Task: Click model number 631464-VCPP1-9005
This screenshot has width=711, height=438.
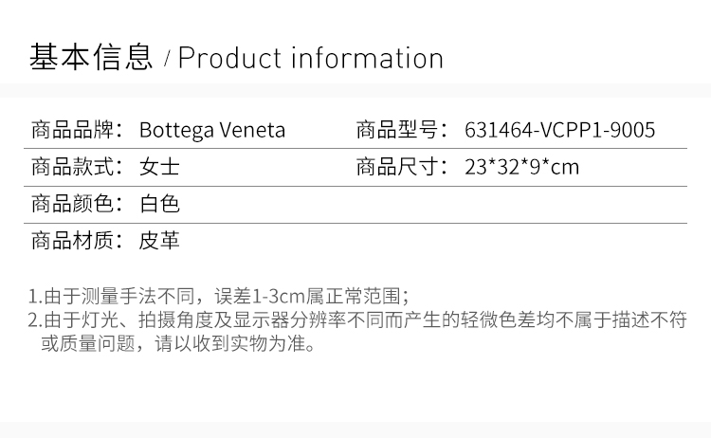Action: 560,130
